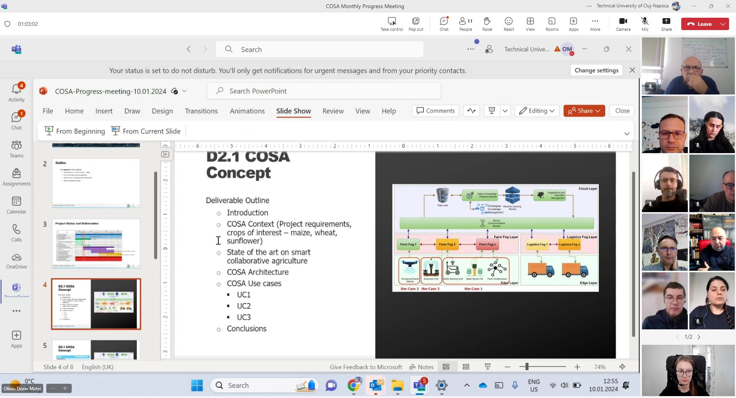Open the Leave options arrow
Image resolution: width=736 pixels, height=398 pixels.
click(723, 24)
